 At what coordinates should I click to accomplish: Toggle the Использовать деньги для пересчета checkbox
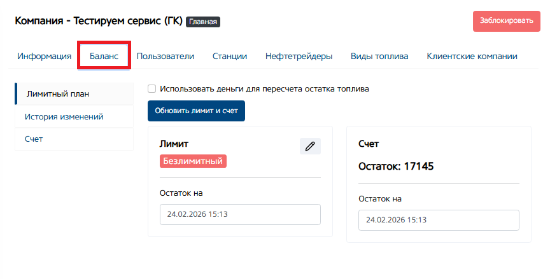[152, 89]
